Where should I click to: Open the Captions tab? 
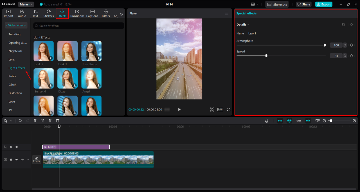point(92,13)
